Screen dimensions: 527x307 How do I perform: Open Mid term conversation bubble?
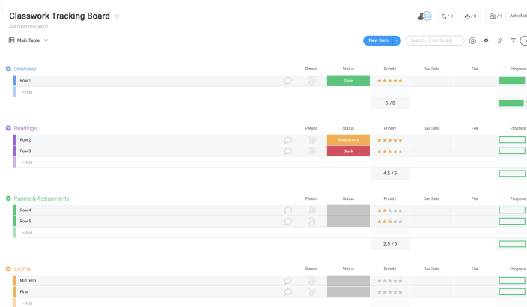[288, 281]
